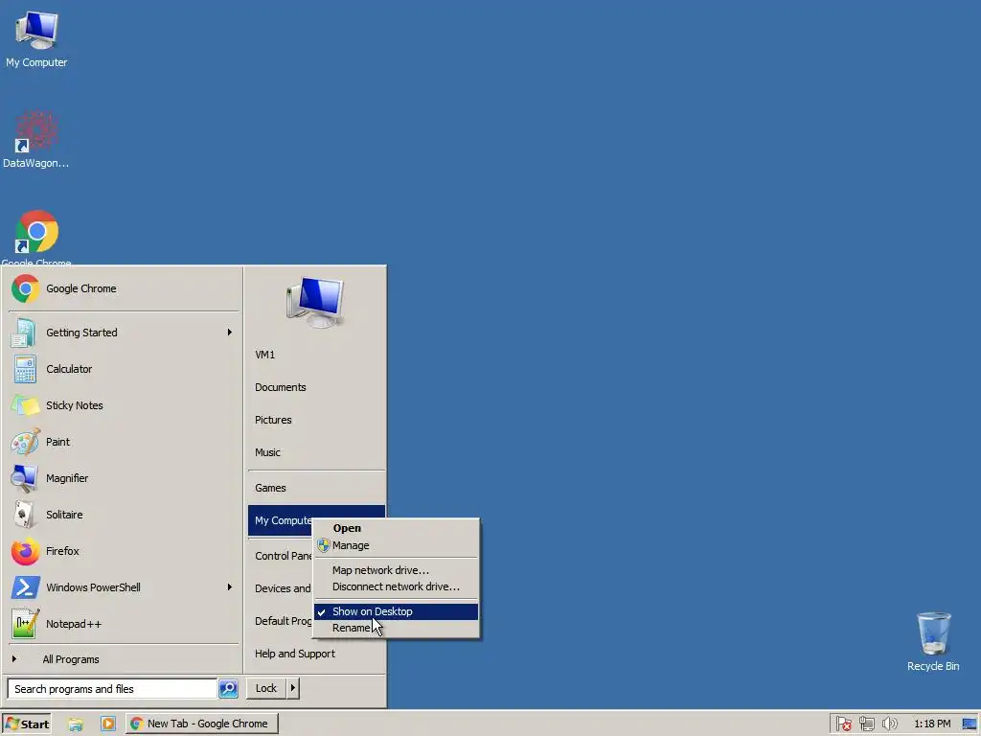This screenshot has height=736, width=981.
Task: Open VM1 user folder link
Action: click(316, 355)
